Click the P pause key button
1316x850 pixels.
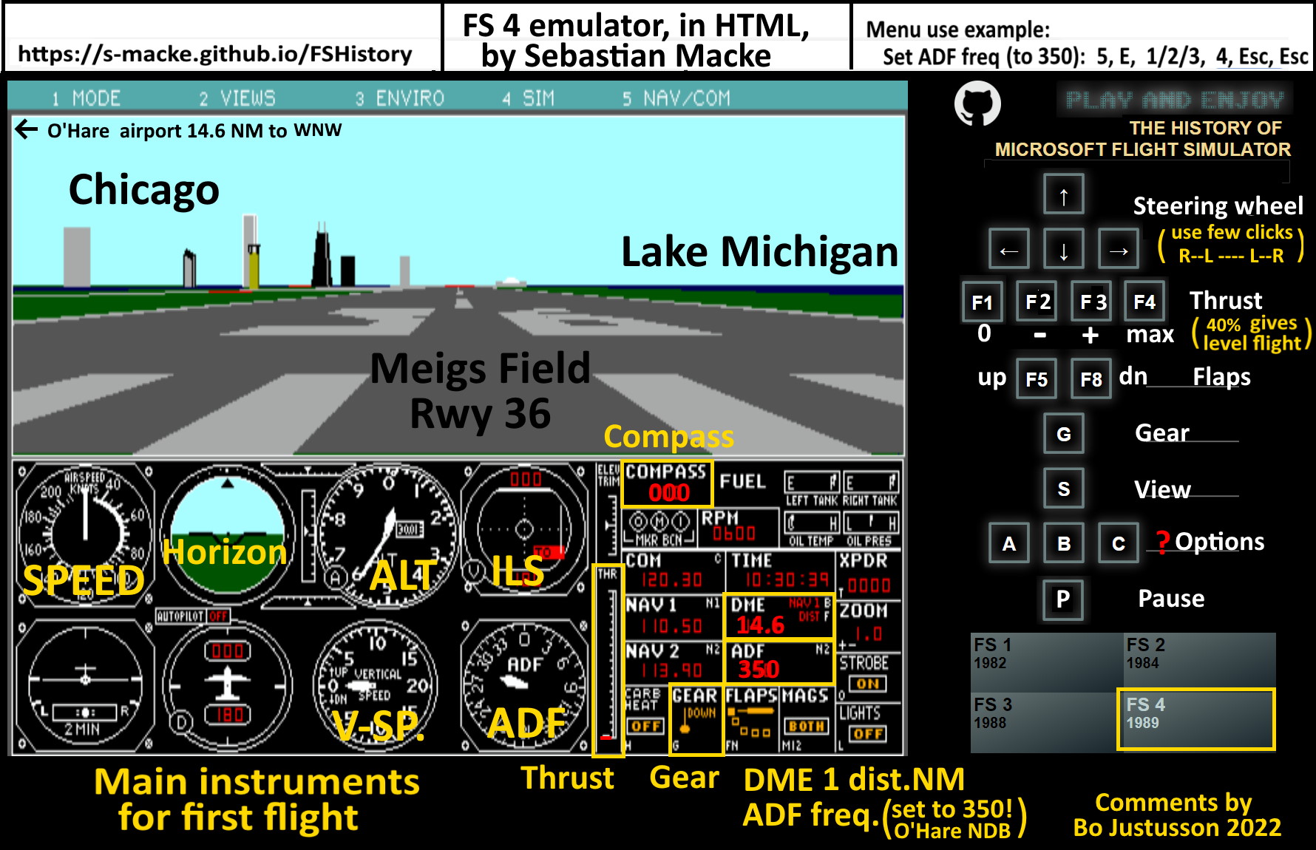coord(1062,599)
